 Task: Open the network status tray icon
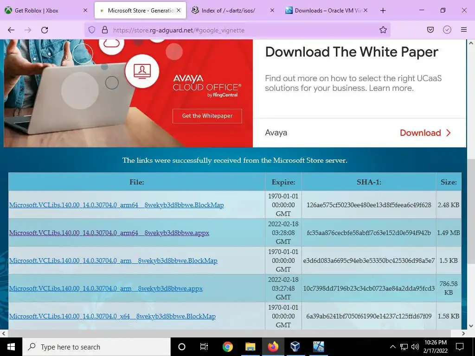[x=404, y=347]
